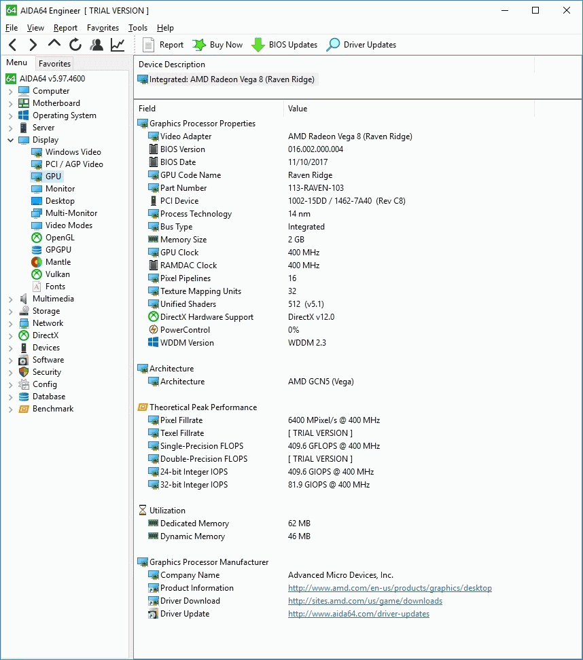Expand the Computer tree node
The width and height of the screenshot is (583, 660).
[x=10, y=92]
